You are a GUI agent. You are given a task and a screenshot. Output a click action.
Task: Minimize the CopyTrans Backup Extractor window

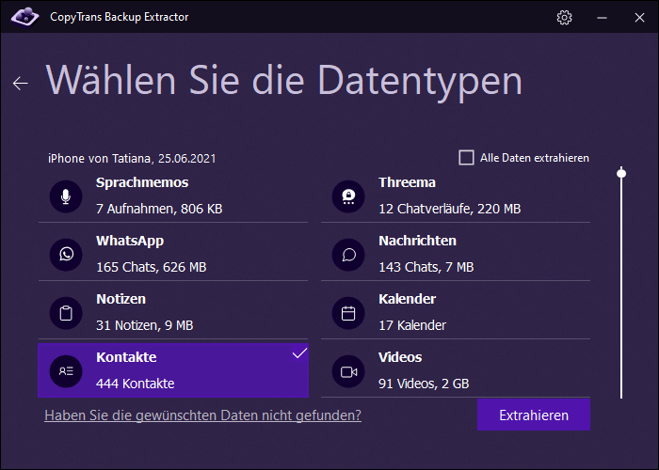click(x=602, y=18)
